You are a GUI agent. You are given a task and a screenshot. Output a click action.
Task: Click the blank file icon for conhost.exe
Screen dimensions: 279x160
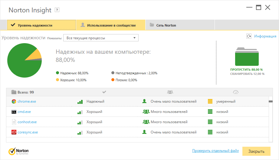coord(14,122)
